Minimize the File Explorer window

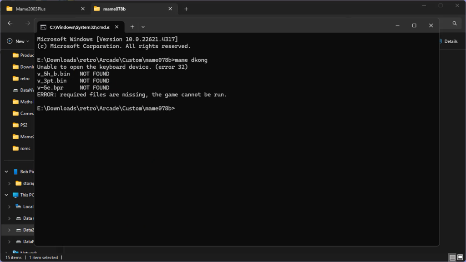[x=424, y=5]
